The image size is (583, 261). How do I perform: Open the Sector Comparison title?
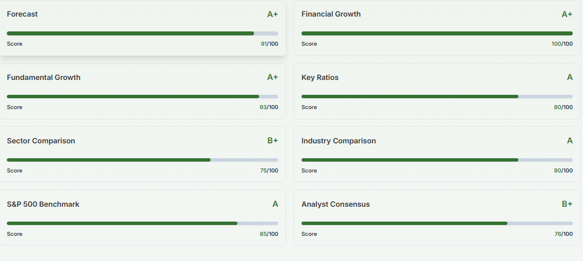[41, 141]
